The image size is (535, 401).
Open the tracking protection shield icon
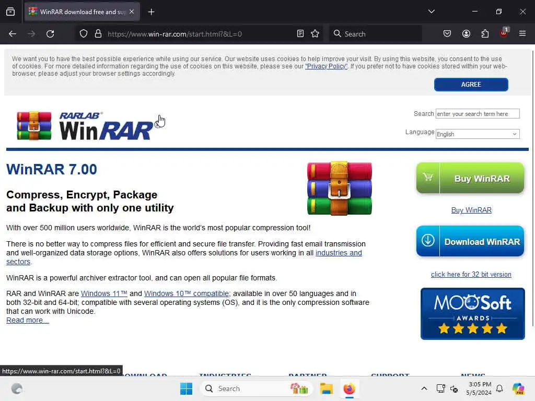(84, 34)
